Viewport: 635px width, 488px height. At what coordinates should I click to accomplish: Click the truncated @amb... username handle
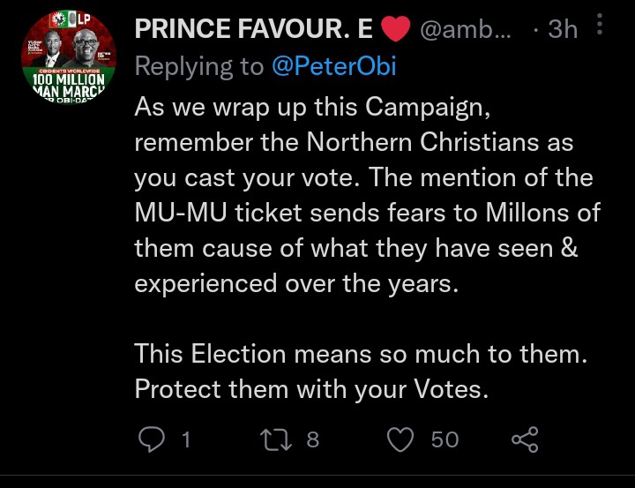pyautogui.click(x=466, y=29)
